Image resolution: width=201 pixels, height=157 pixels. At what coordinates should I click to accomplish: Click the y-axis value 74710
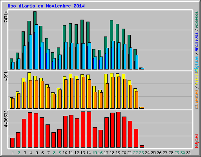[x=6, y=16]
